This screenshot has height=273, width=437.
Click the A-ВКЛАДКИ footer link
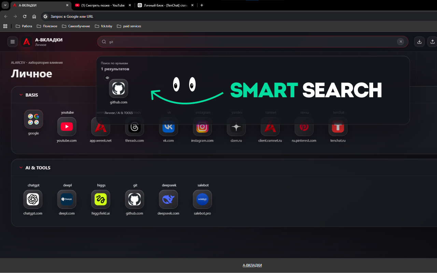coord(252,265)
